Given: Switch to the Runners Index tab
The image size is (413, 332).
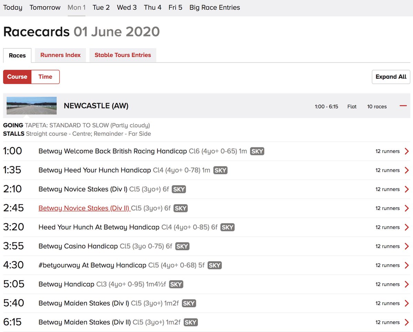Looking at the screenshot, I should [x=61, y=55].
